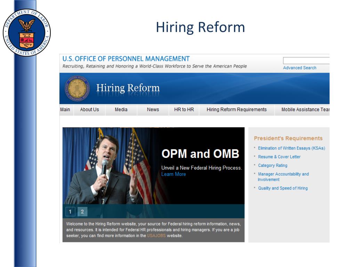Open the Mobile Assistance Team tab
The width and height of the screenshot is (356, 267).
click(302, 110)
